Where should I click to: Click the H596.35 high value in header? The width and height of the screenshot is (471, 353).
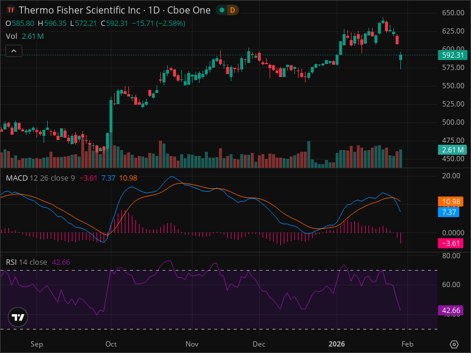52,24
